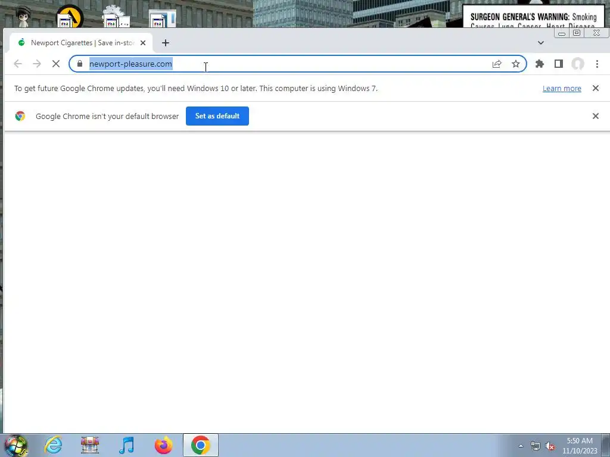Dismiss the Windows 10 update notice

point(596,88)
